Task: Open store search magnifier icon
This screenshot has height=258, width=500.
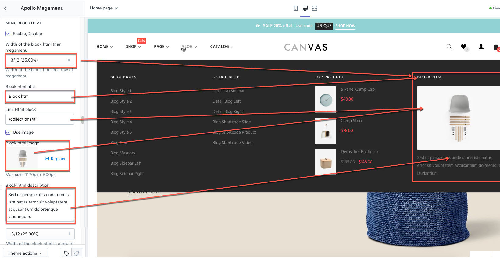Action: [449, 47]
